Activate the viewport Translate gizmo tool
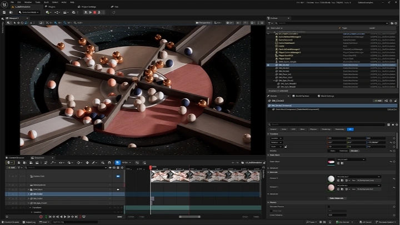The image size is (400, 225). click(18, 23)
